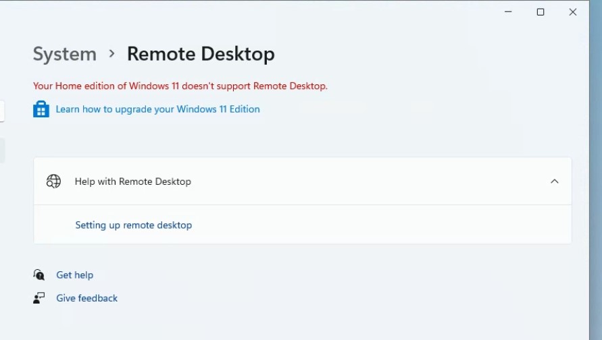Collapse the Help section using its chevron
Viewport: 602px width, 340px height.
click(555, 181)
